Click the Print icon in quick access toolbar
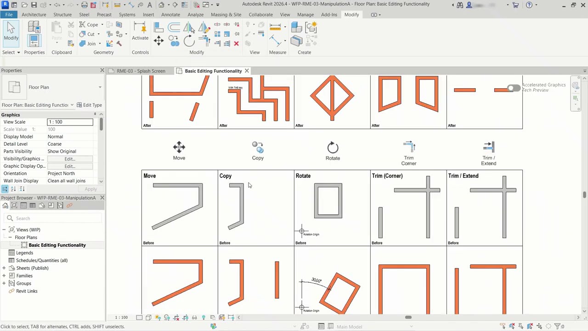 pos(85,5)
